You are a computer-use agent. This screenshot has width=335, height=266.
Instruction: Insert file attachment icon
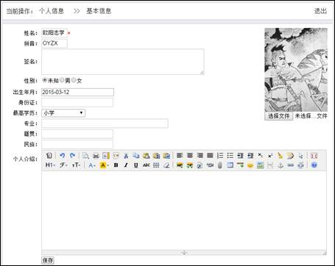pyautogui.click(x=220, y=165)
